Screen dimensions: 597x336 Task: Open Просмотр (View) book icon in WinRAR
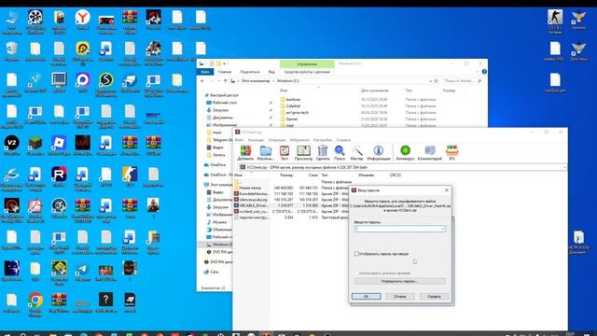(303, 152)
